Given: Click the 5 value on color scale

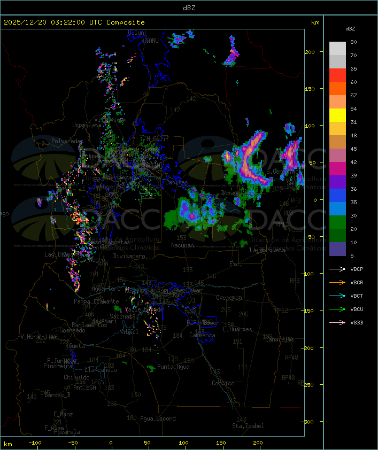Looking at the screenshot, I should tap(352, 255).
